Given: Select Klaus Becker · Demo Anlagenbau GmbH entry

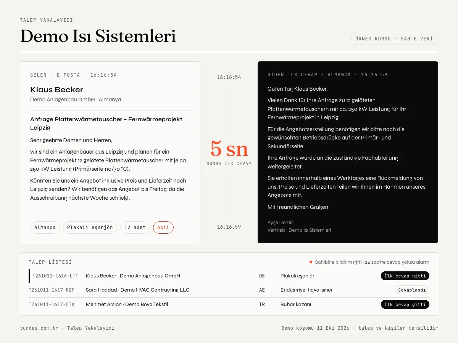Looking at the screenshot, I should click(133, 276).
